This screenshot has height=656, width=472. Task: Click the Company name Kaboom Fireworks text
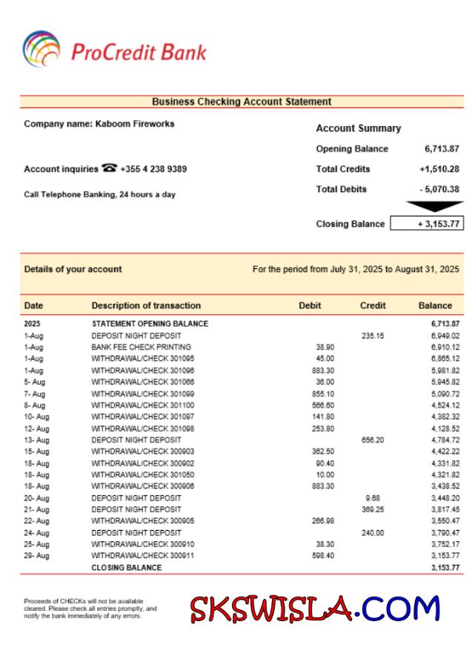point(99,124)
